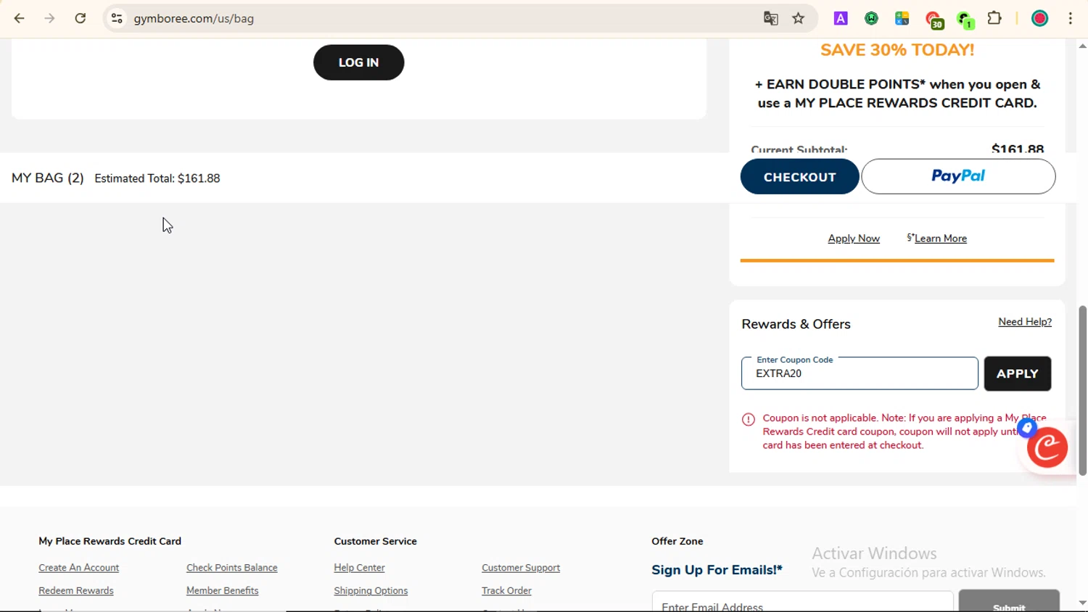This screenshot has height=612, width=1088.
Task: Open Member Benefits link
Action: click(222, 591)
